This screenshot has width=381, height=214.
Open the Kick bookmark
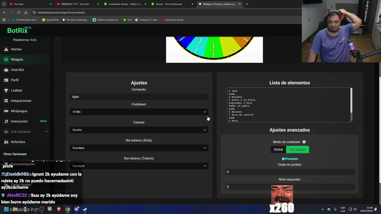[127, 20]
